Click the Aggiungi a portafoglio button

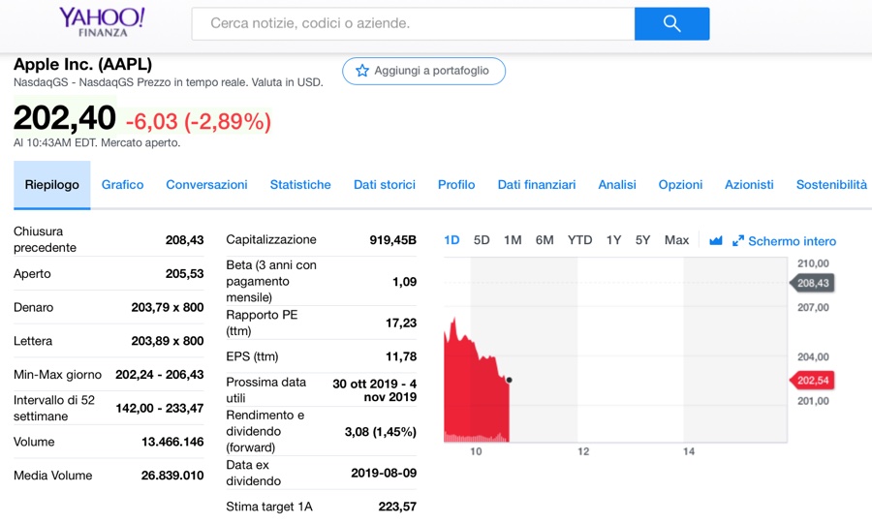[x=423, y=71]
